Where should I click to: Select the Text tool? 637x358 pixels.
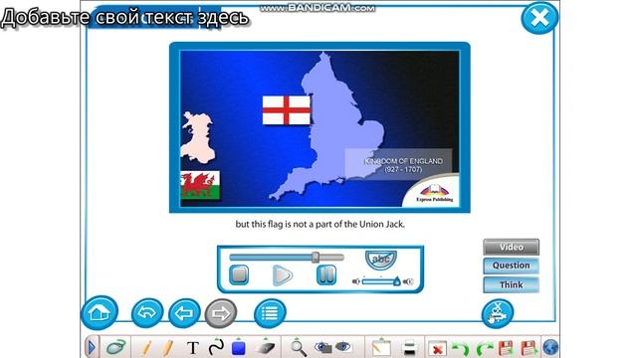(x=193, y=348)
